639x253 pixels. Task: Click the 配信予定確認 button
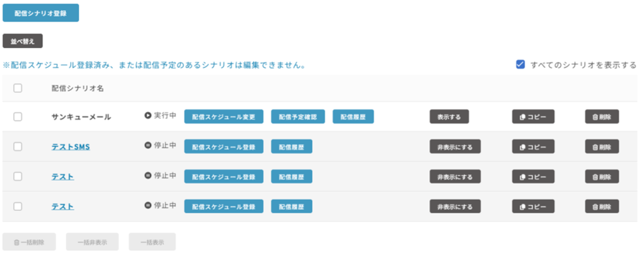(298, 117)
